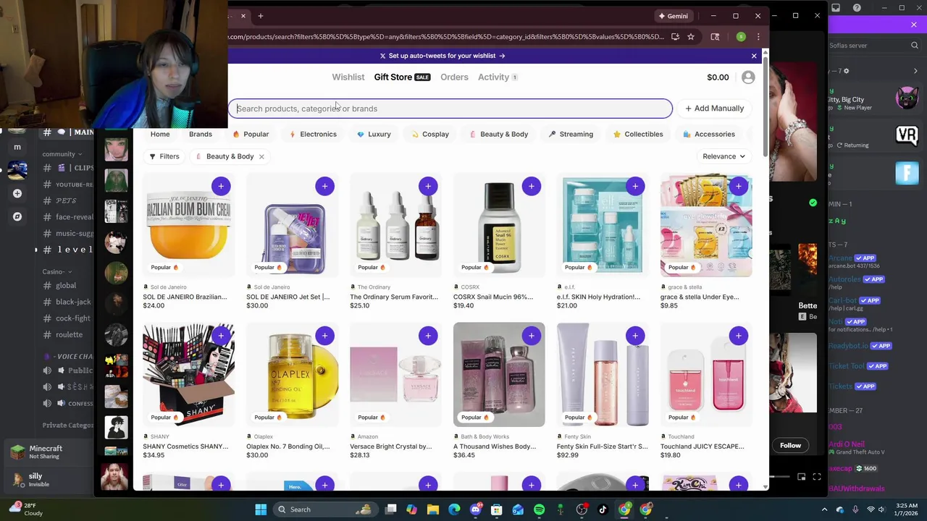Remove the Beauty & Body filter chip
The width and height of the screenshot is (927, 521).
tap(261, 156)
